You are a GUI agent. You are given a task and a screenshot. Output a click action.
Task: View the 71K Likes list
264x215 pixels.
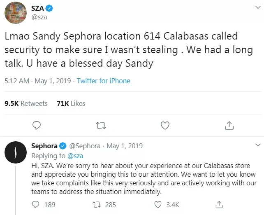coord(71,103)
